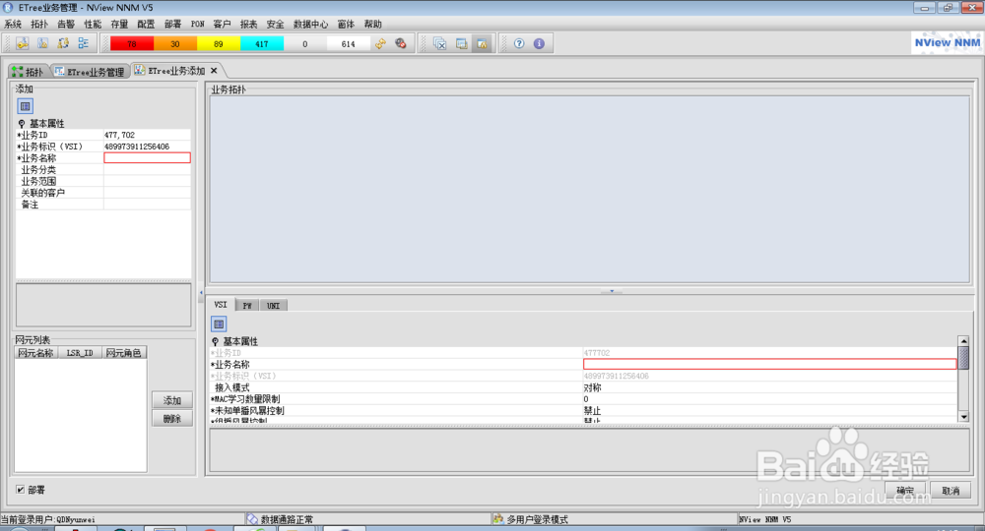
Task: Click the alarm counter showing 0
Action: pos(305,44)
